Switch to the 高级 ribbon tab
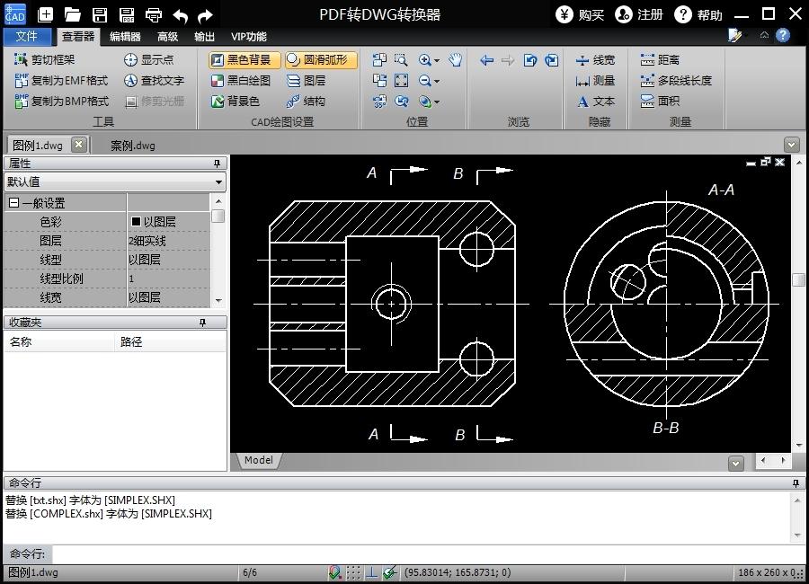This screenshot has height=584, width=809. click(168, 37)
